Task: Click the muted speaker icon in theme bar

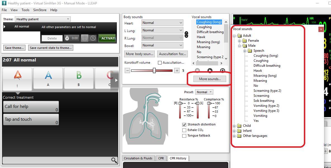Action: 93,38
